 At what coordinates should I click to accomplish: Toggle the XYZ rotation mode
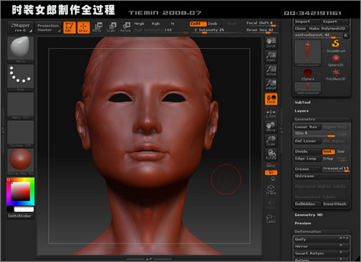271,165
